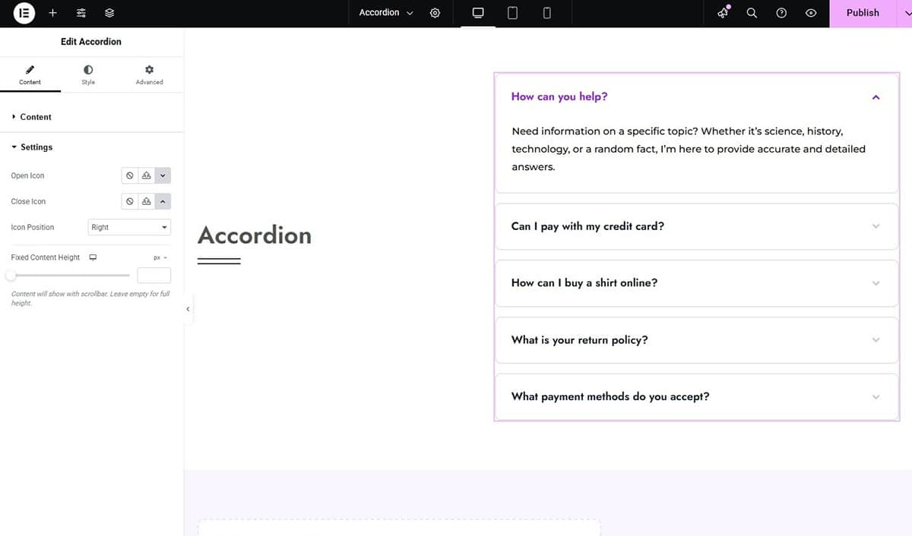Screen dimensions: 912x536
Task: Select the Accordion heading text
Action: 255,235
